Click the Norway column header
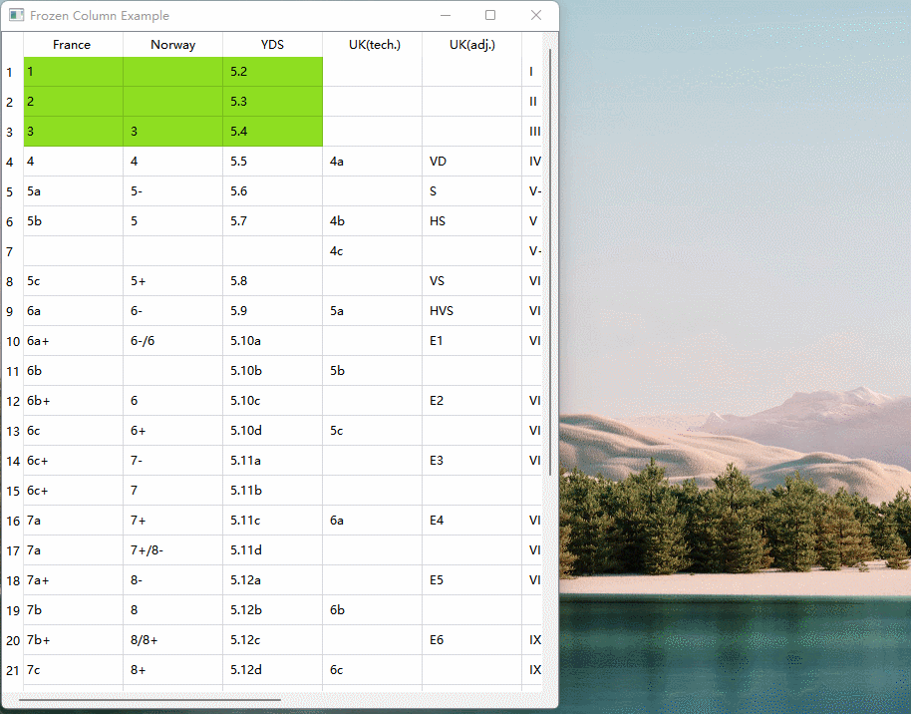This screenshot has width=911, height=714. 171,44
